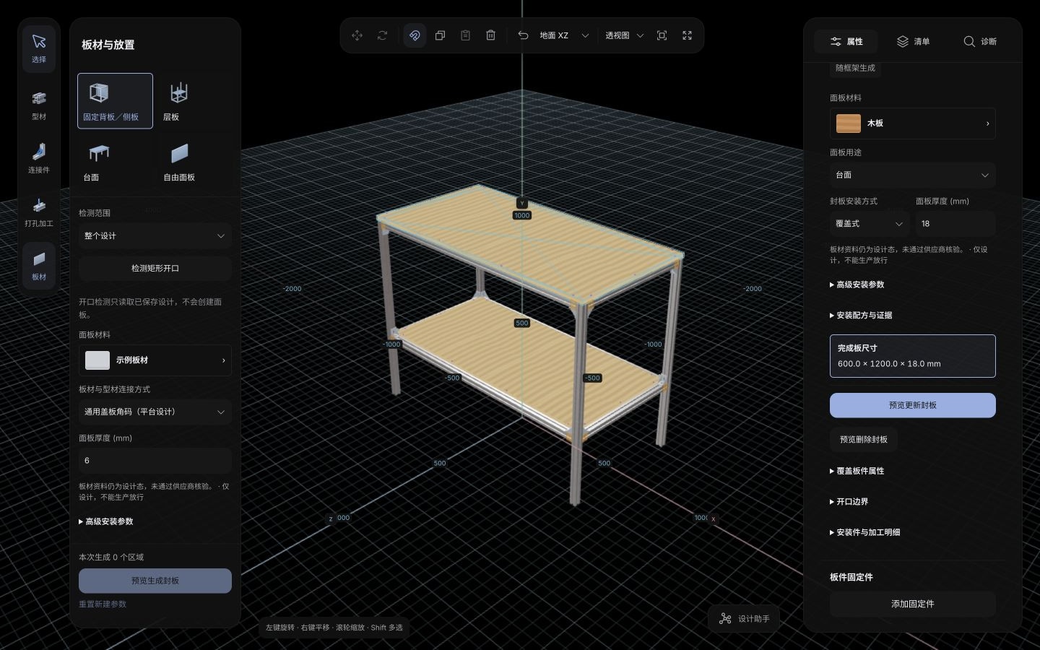
Task: Switch to the 诊断 tab
Action: pos(980,42)
